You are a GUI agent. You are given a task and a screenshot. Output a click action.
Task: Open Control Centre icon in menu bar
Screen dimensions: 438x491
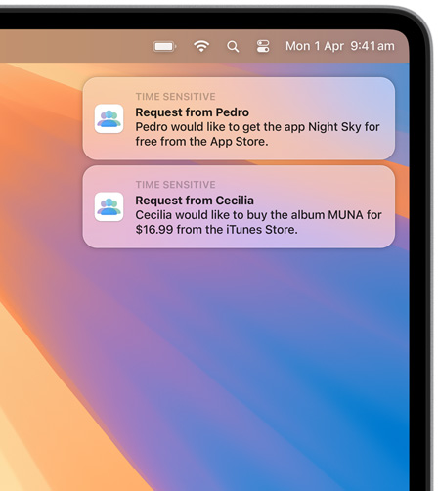click(x=263, y=46)
